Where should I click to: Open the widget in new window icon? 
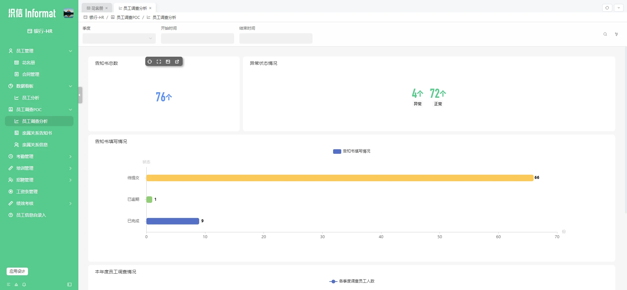pos(177,62)
